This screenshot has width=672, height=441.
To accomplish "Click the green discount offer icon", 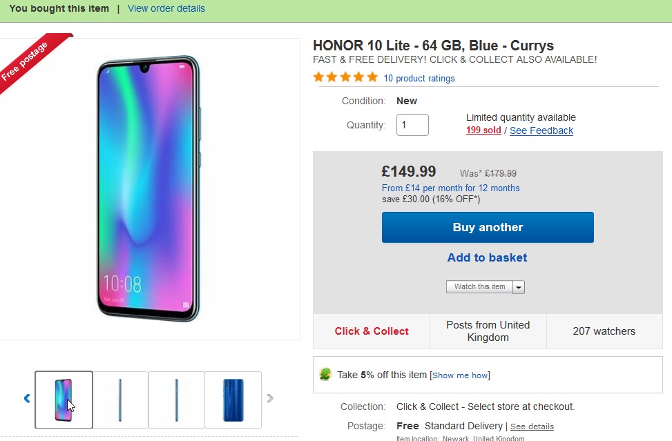I will 325,375.
